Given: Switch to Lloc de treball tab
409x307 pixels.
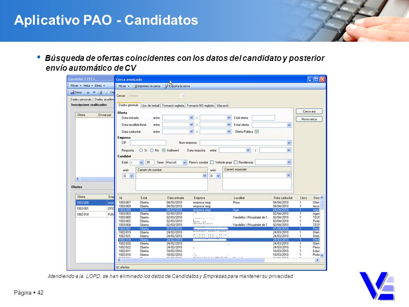Looking at the screenshot, I should click(150, 105).
